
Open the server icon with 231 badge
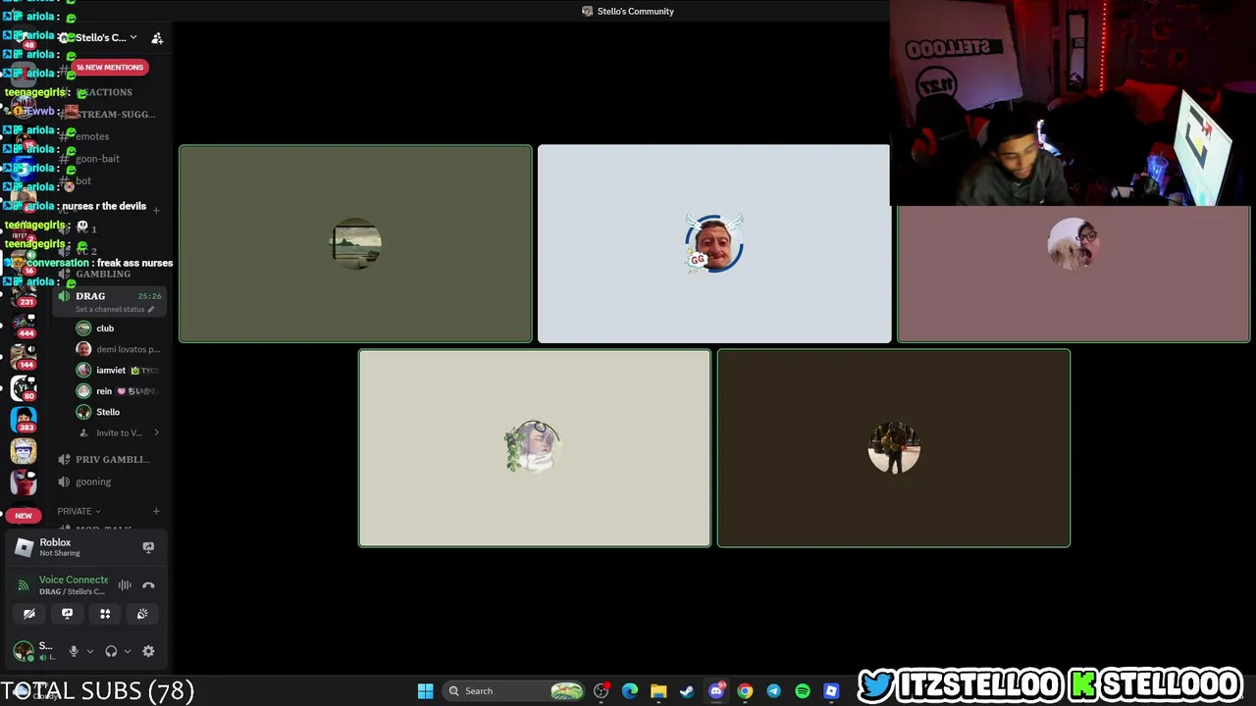click(24, 294)
